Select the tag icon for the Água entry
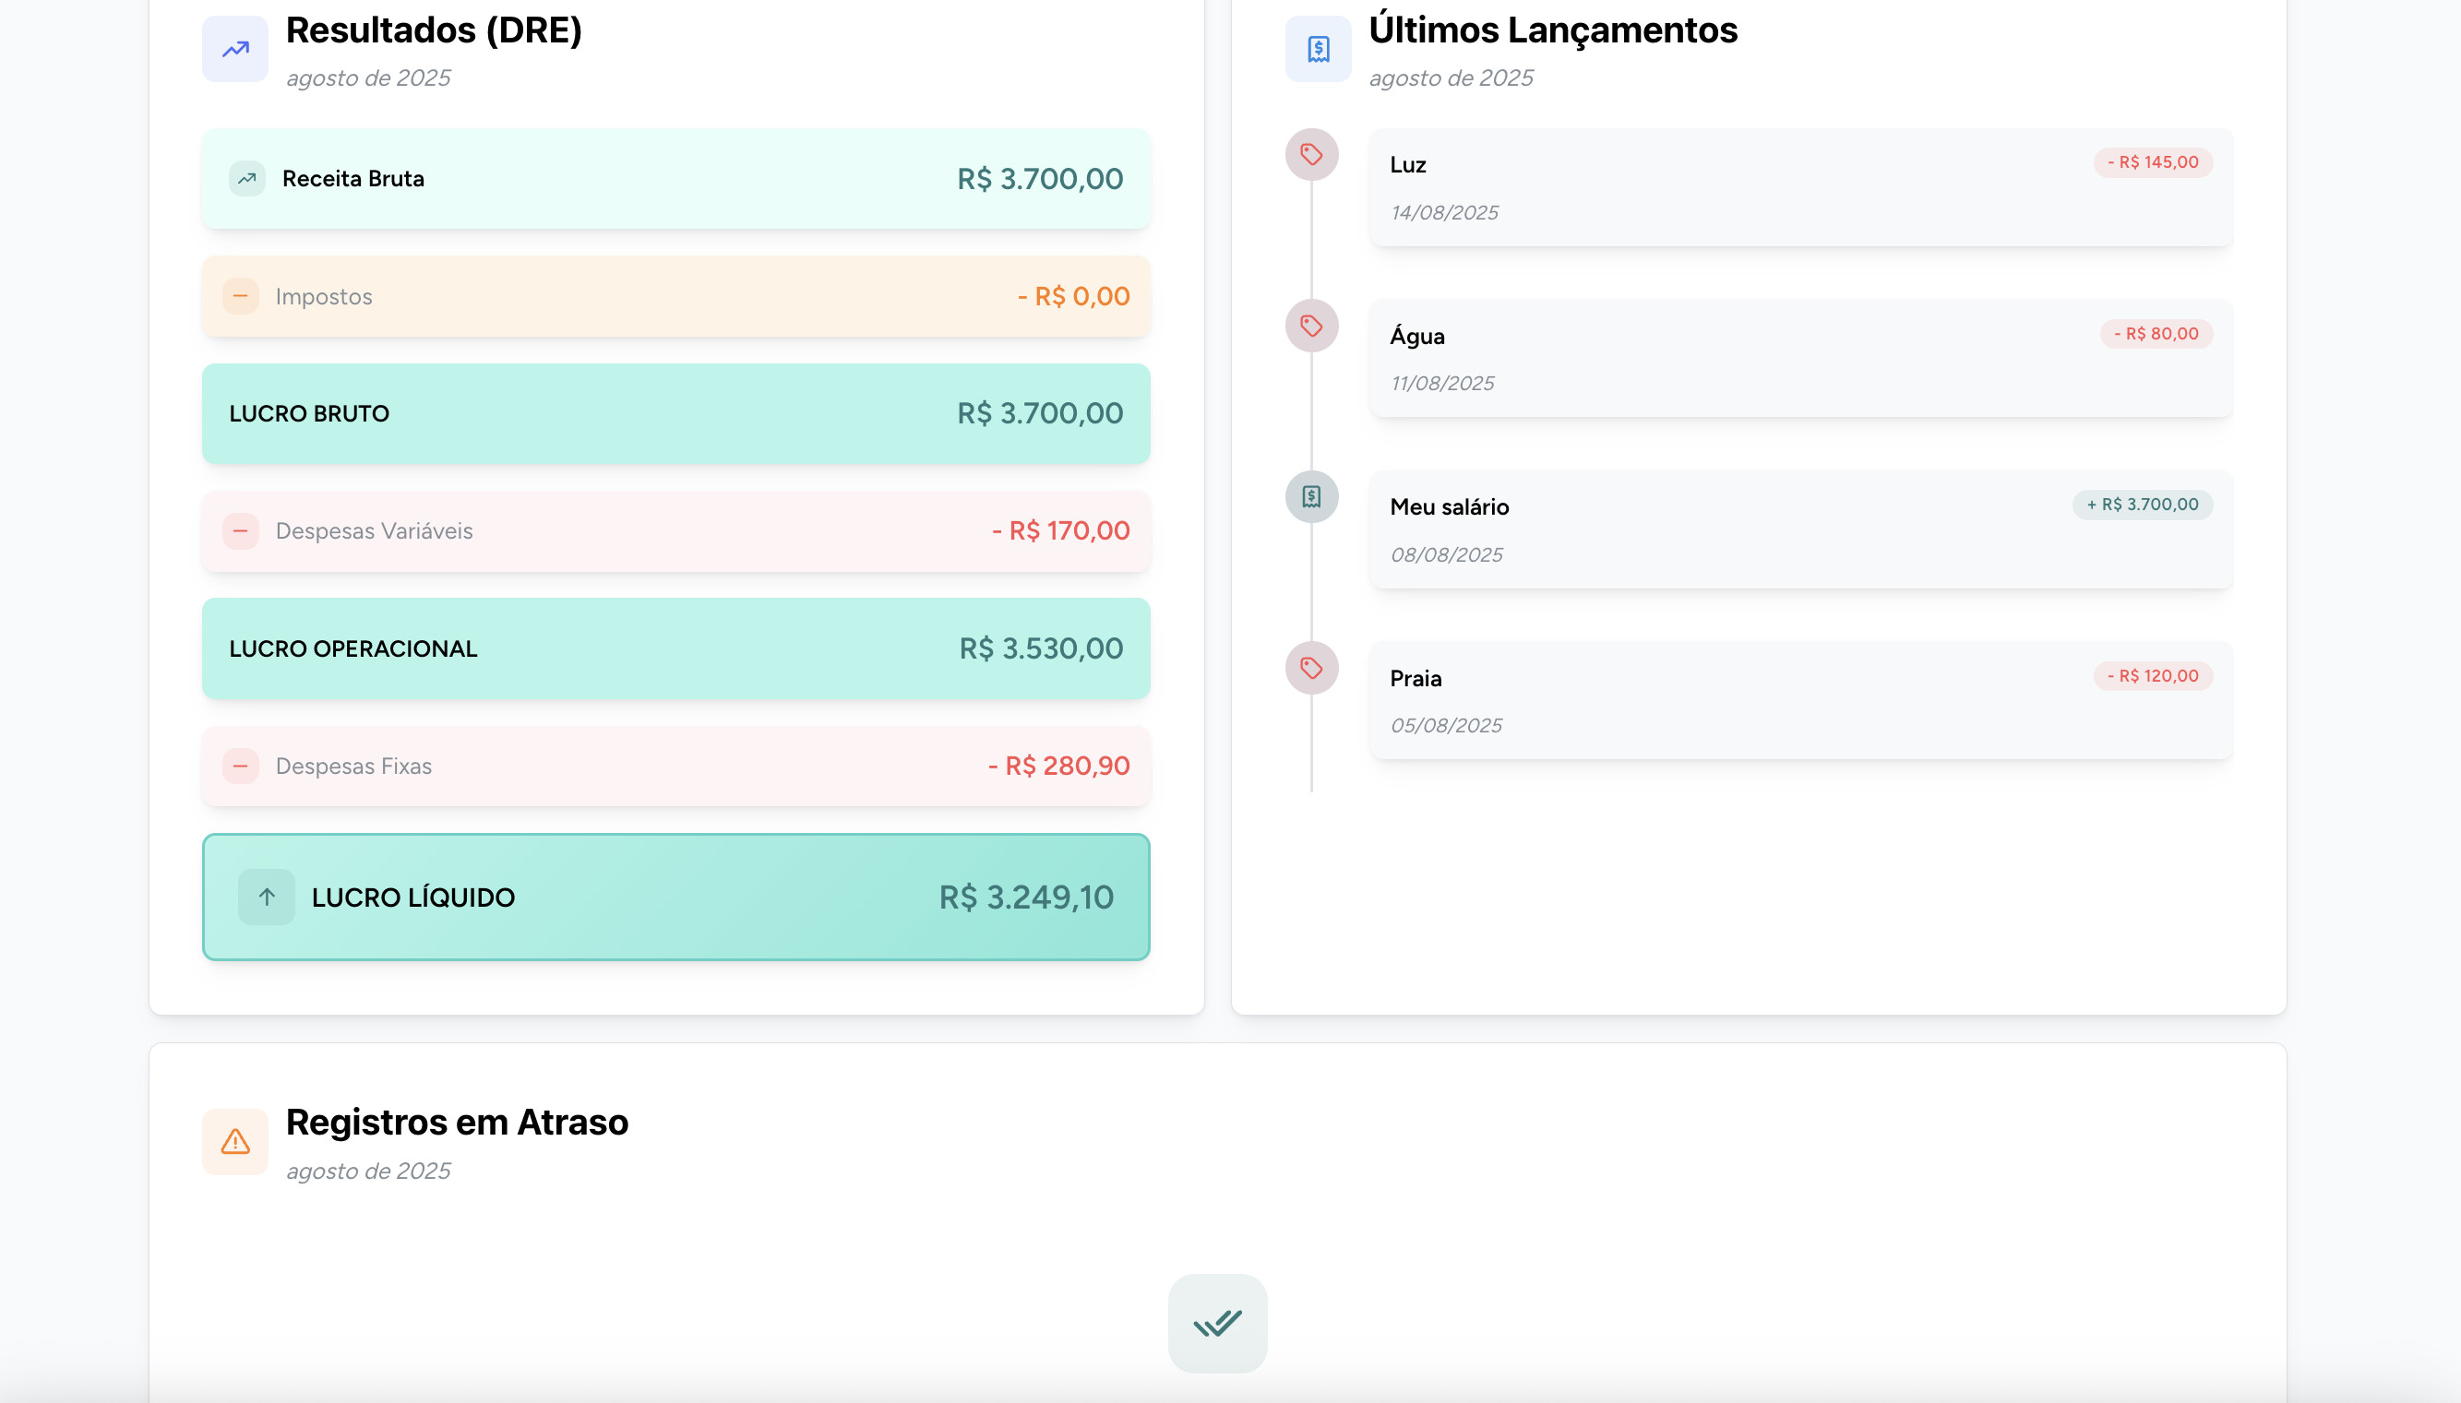 pyautogui.click(x=1311, y=325)
